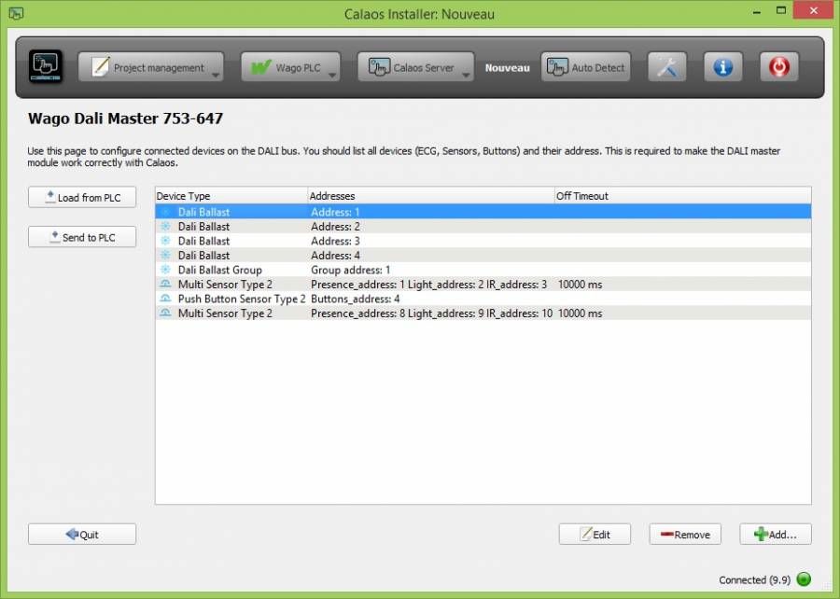Viewport: 840px width, 599px height.
Task: Click the red power quit icon
Action: tap(779, 67)
